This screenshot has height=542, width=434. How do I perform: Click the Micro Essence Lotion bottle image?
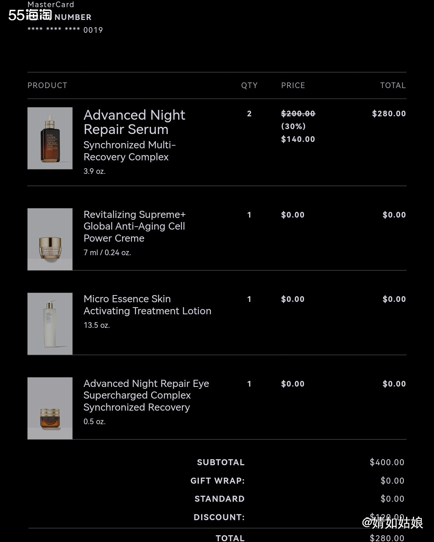50,324
